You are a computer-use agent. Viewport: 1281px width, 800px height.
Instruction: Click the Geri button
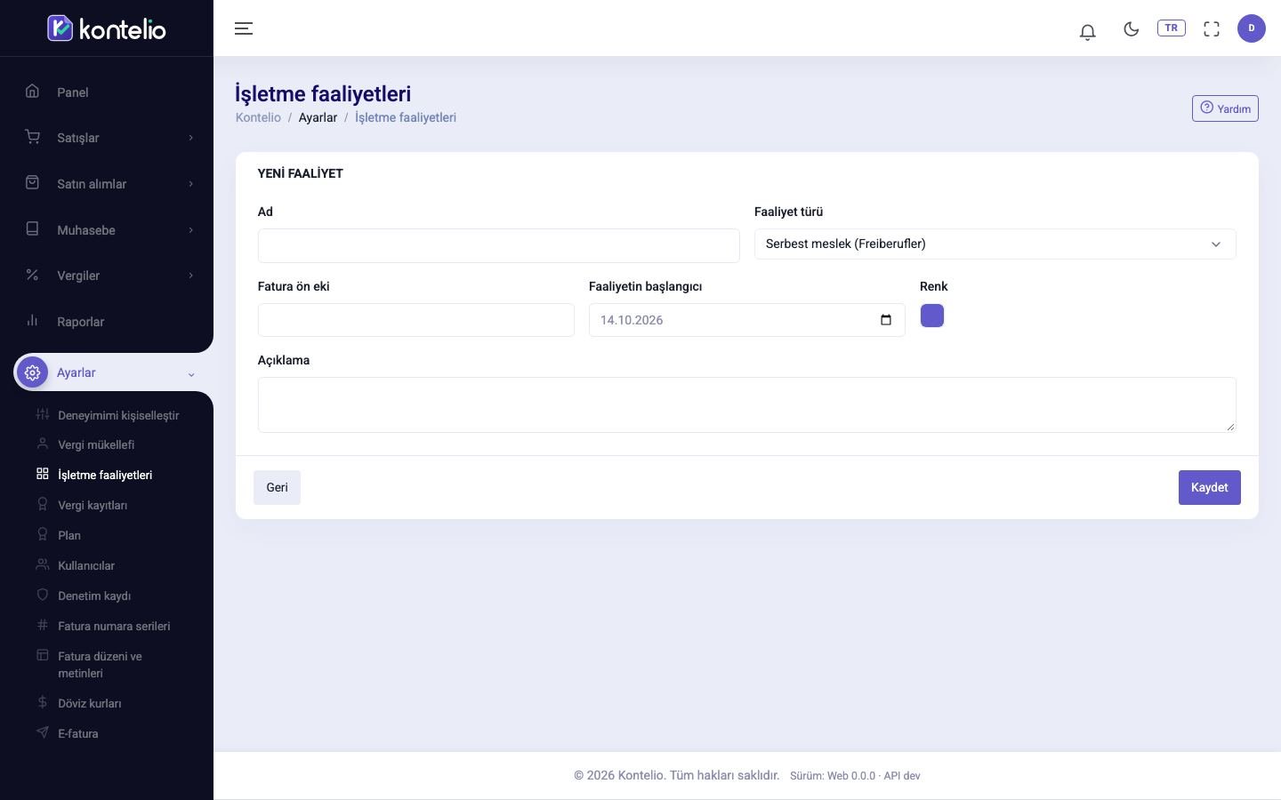[277, 487]
